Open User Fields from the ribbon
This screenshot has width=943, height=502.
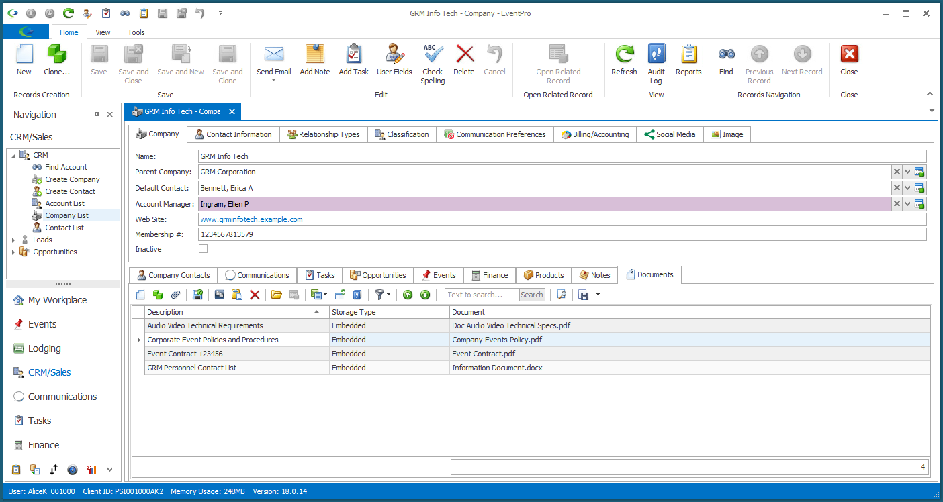[x=394, y=60]
